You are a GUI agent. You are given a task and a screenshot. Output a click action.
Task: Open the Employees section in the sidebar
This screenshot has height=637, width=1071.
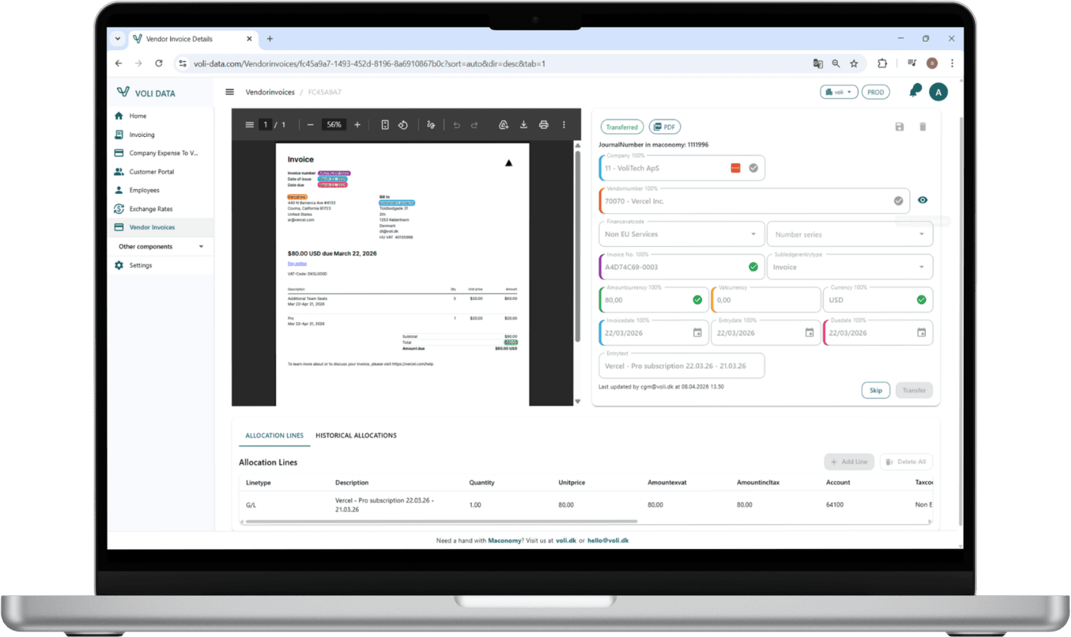coord(143,190)
